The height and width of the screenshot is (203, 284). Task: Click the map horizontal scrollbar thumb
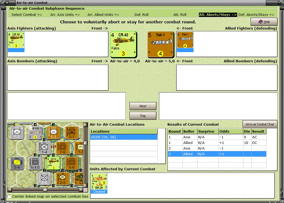[45, 190]
